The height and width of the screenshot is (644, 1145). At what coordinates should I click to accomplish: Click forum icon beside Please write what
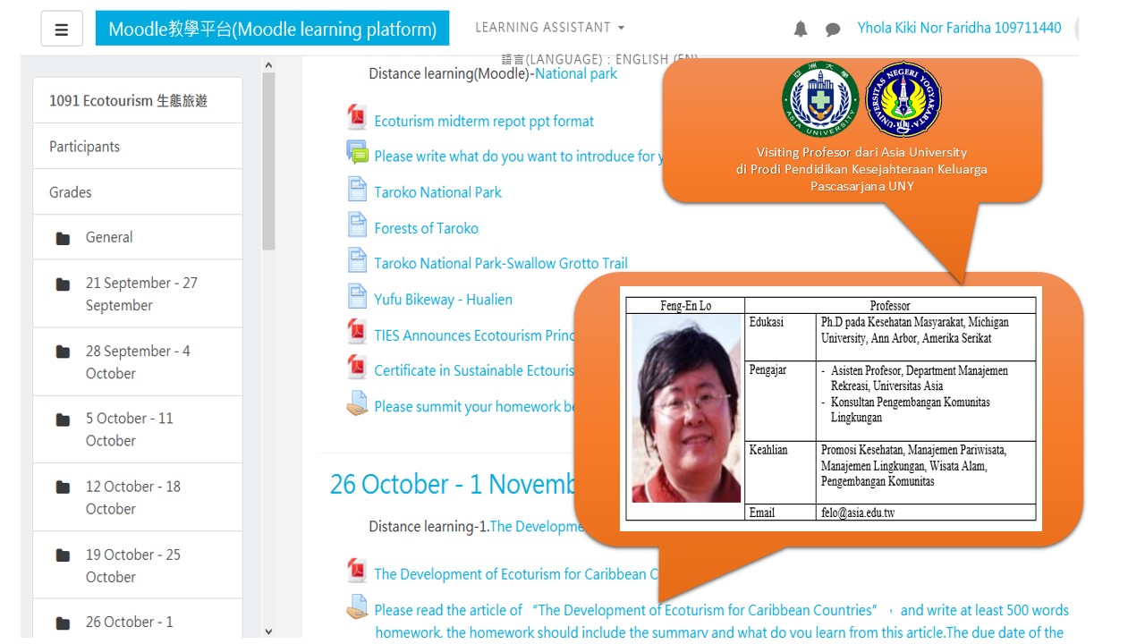pos(357,153)
